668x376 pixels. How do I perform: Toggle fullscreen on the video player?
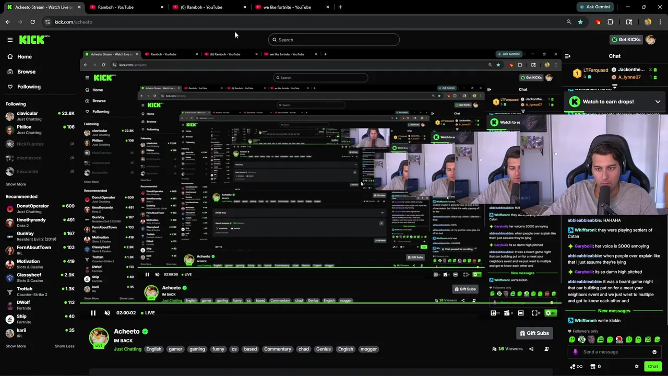pyautogui.click(x=535, y=313)
